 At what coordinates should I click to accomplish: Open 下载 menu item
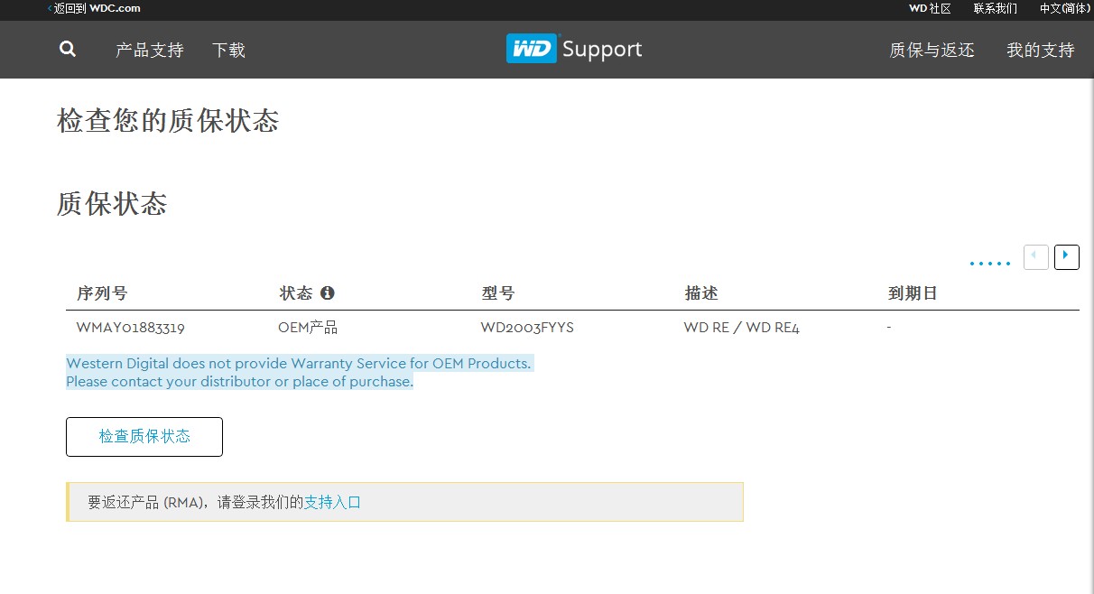(228, 51)
